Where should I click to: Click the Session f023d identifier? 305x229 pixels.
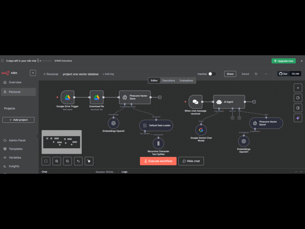click(105, 172)
